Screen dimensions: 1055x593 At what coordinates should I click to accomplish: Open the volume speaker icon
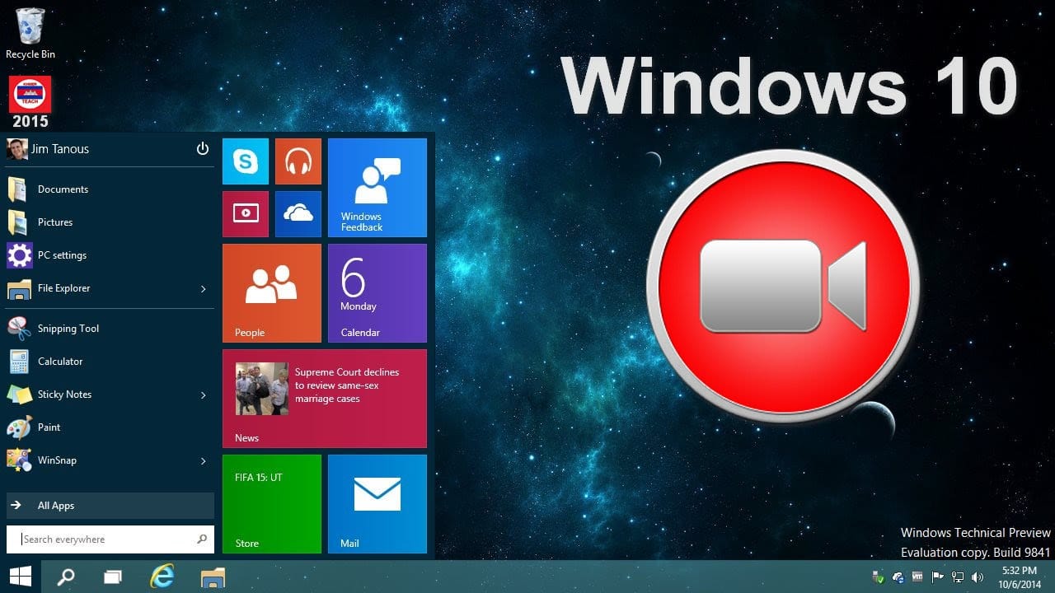[x=978, y=577]
